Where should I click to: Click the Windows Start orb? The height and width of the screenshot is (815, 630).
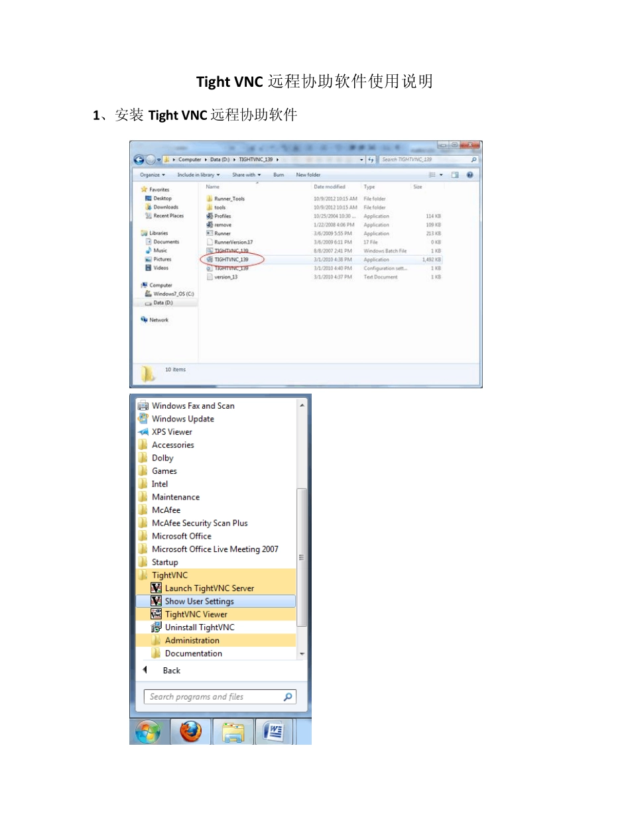(x=148, y=732)
